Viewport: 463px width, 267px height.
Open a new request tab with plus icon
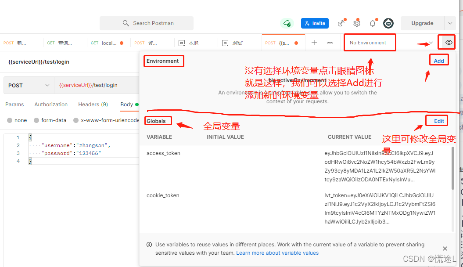(x=314, y=43)
